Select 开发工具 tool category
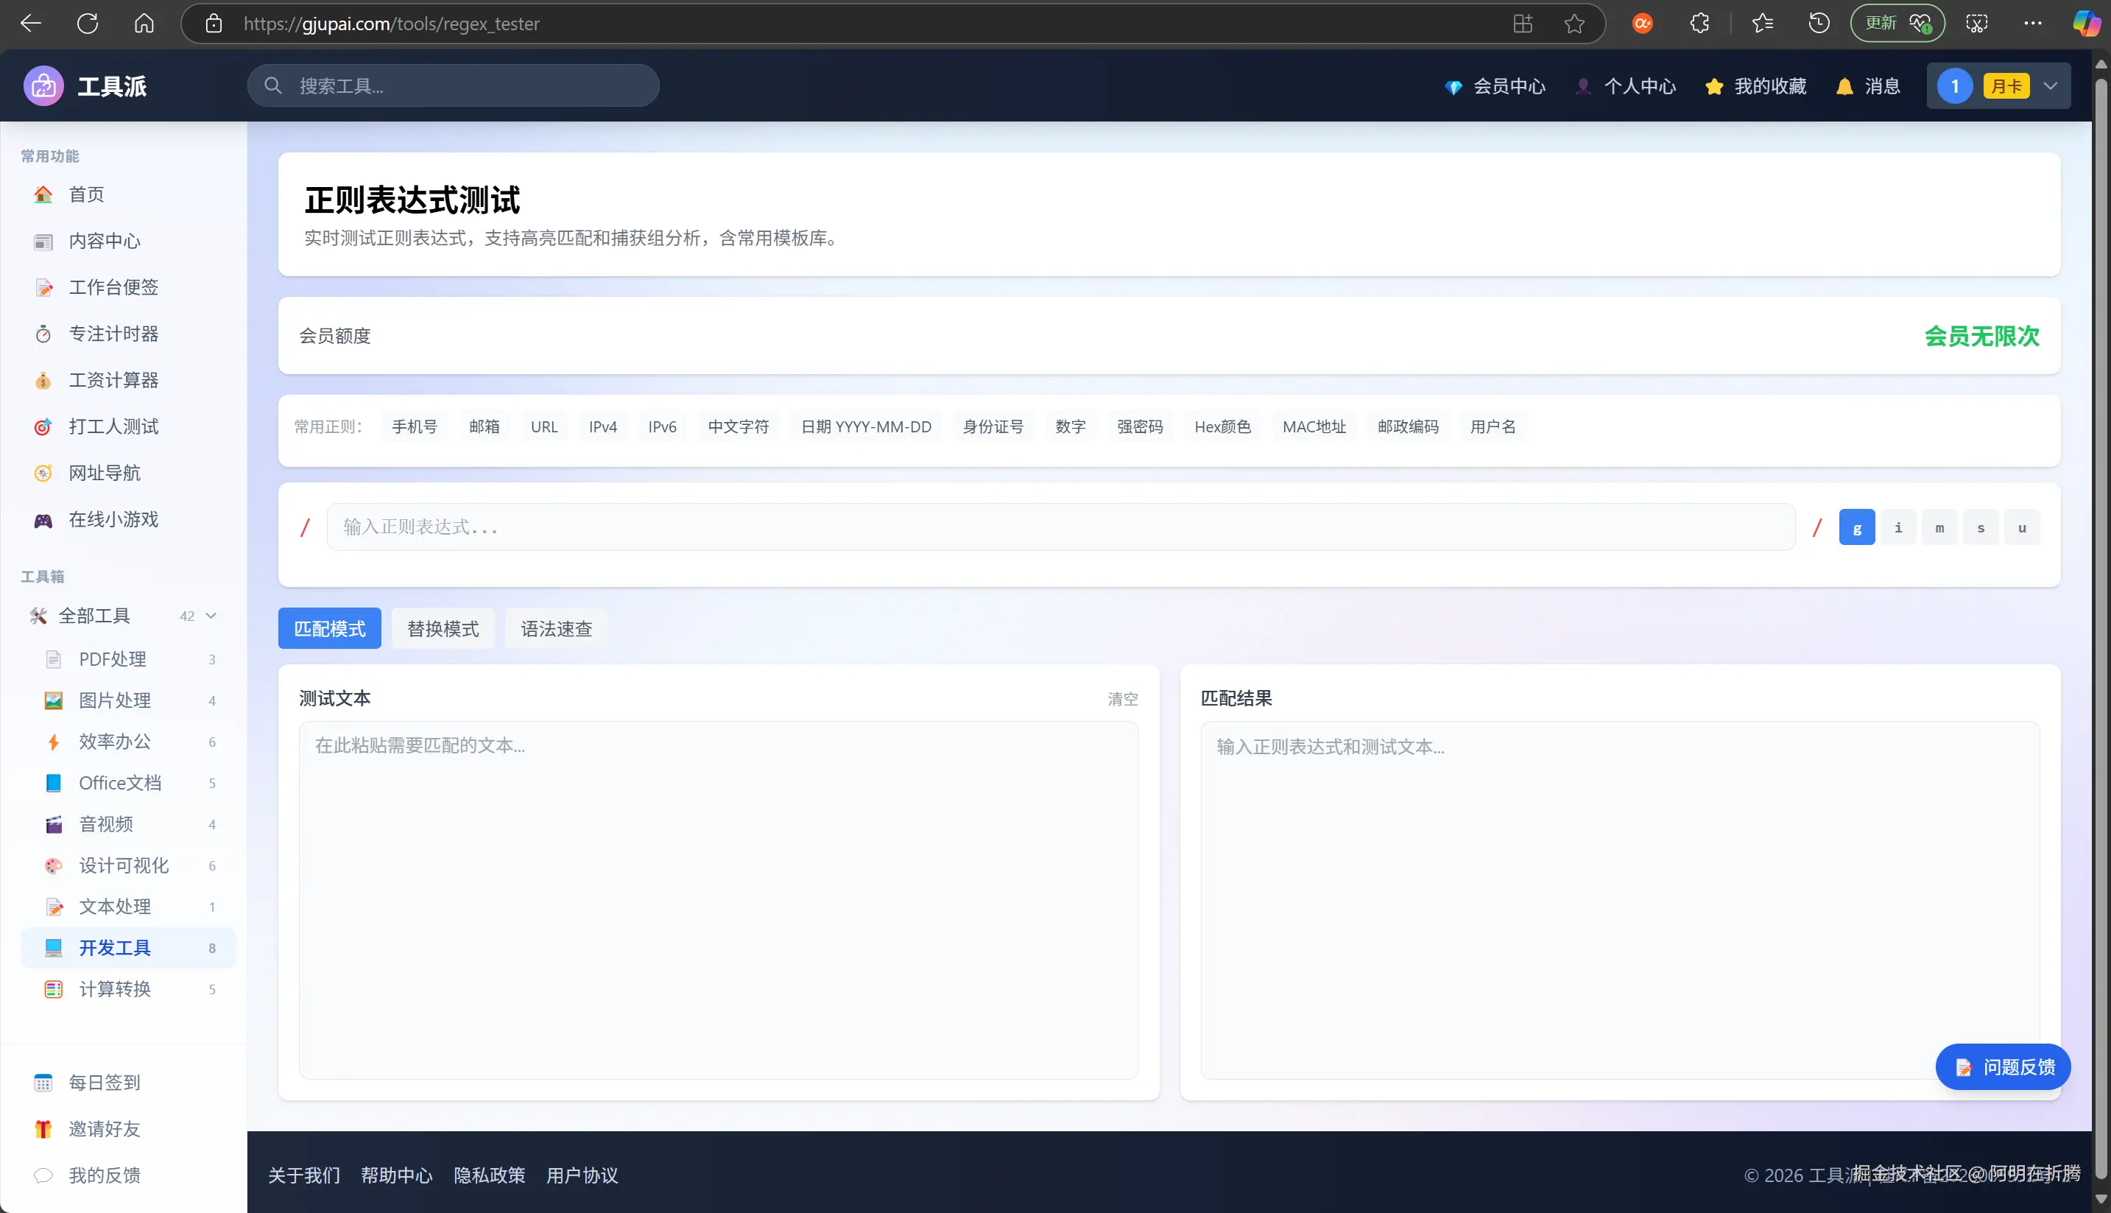The image size is (2111, 1213). tap(128, 948)
